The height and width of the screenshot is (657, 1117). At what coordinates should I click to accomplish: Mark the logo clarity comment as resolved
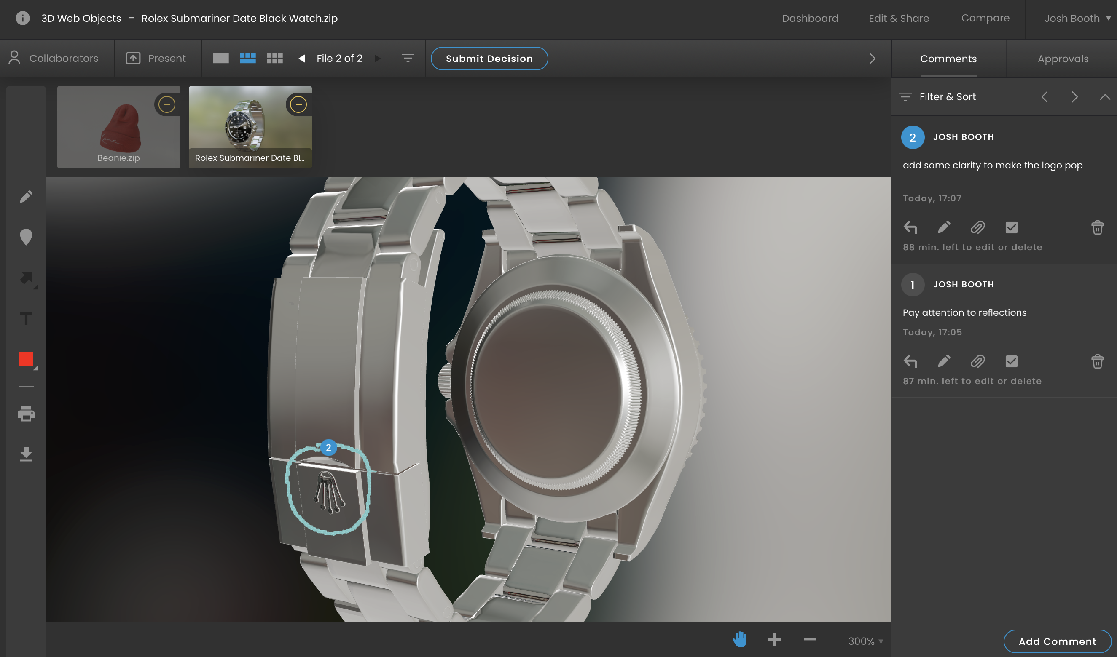pyautogui.click(x=1011, y=227)
